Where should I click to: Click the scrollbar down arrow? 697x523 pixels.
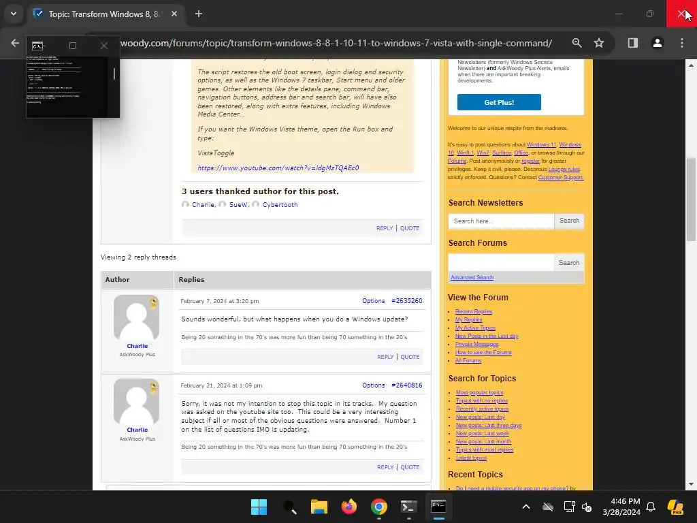point(692,484)
